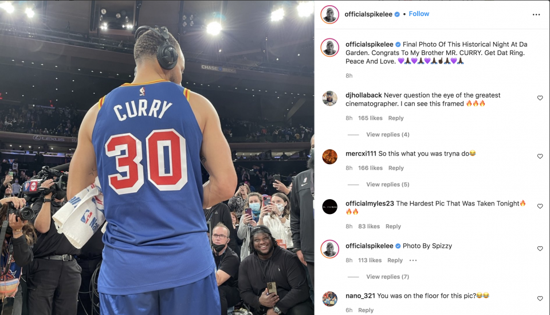Follow officialspikelee
This screenshot has height=315, width=550.
point(419,14)
